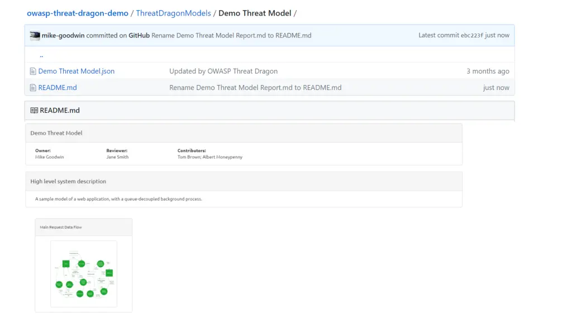This screenshot has width=572, height=322.
Task: Open the README.md row's rename commit message
Action: pyautogui.click(x=255, y=88)
